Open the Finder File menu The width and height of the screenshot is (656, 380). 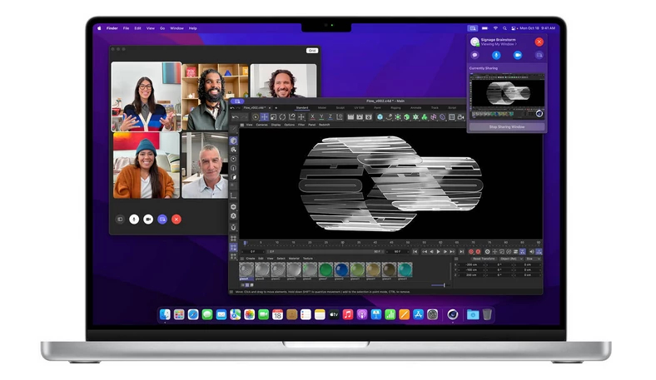(126, 28)
